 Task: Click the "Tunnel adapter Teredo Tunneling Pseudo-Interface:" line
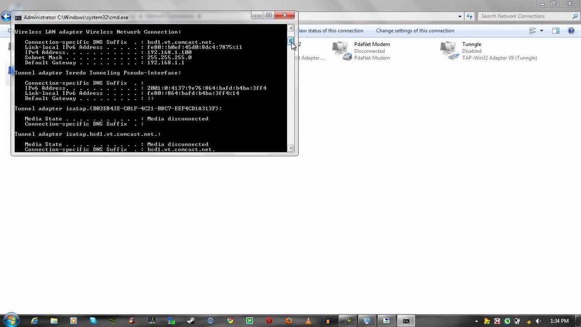(98, 73)
